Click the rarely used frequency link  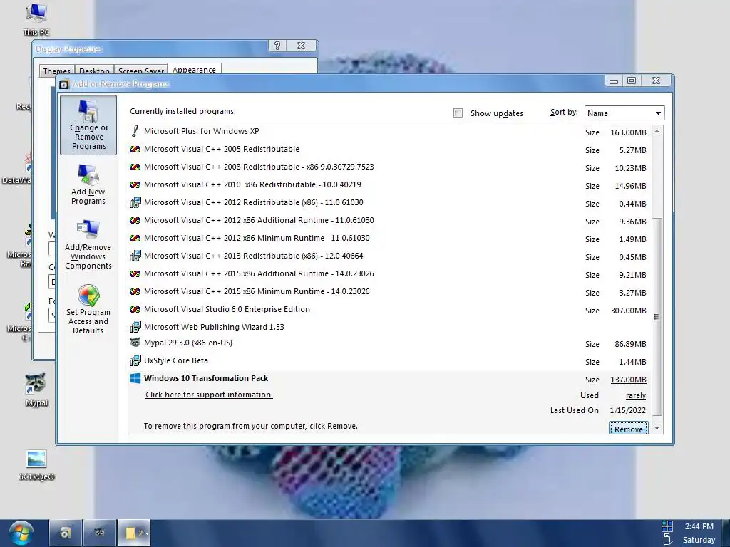(635, 395)
